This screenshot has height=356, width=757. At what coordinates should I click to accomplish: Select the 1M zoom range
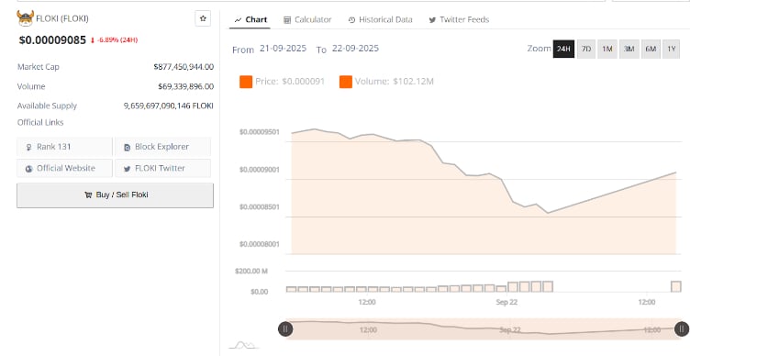pos(607,49)
